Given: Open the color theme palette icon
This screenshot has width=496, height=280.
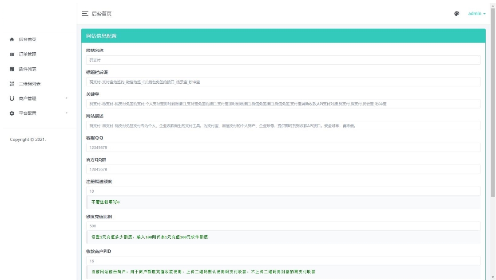Looking at the screenshot, I should (x=456, y=14).
